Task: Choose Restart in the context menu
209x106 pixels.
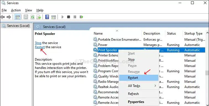Action: point(139,78)
